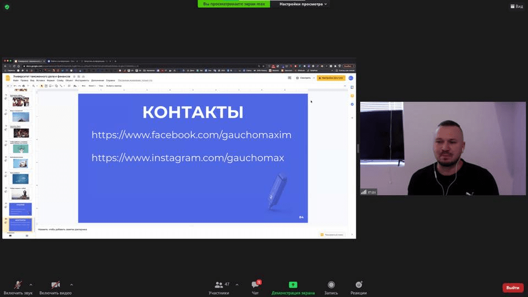
Task: Click the Макет layout button
Action: pos(92,86)
